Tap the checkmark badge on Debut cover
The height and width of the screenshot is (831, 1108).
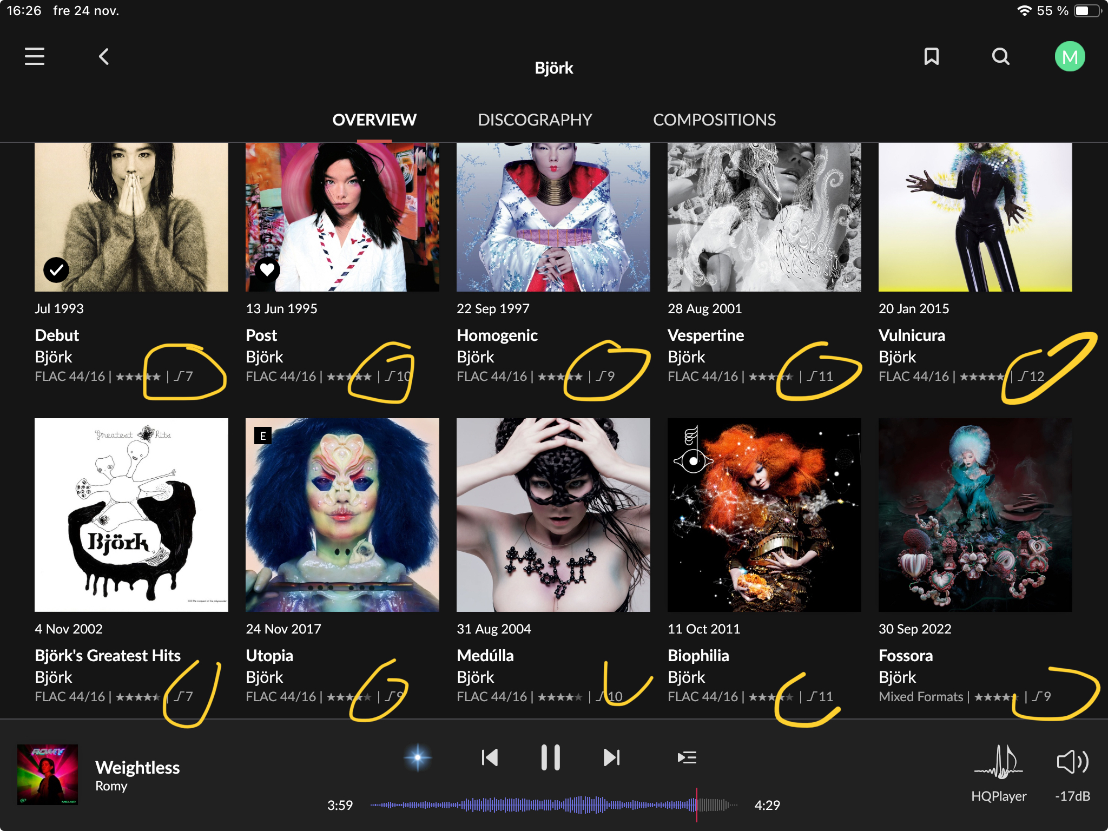[x=56, y=269]
